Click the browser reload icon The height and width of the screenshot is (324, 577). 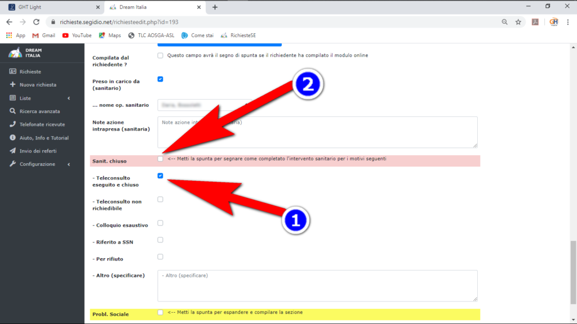pos(37,22)
